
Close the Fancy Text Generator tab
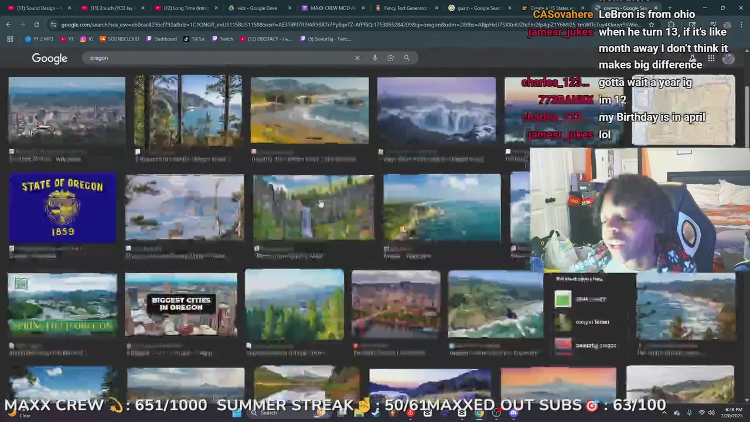point(437,8)
